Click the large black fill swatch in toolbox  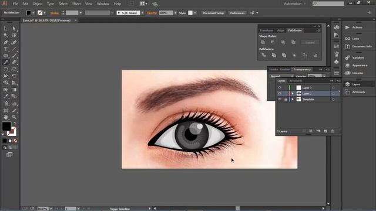[x=6, y=127]
